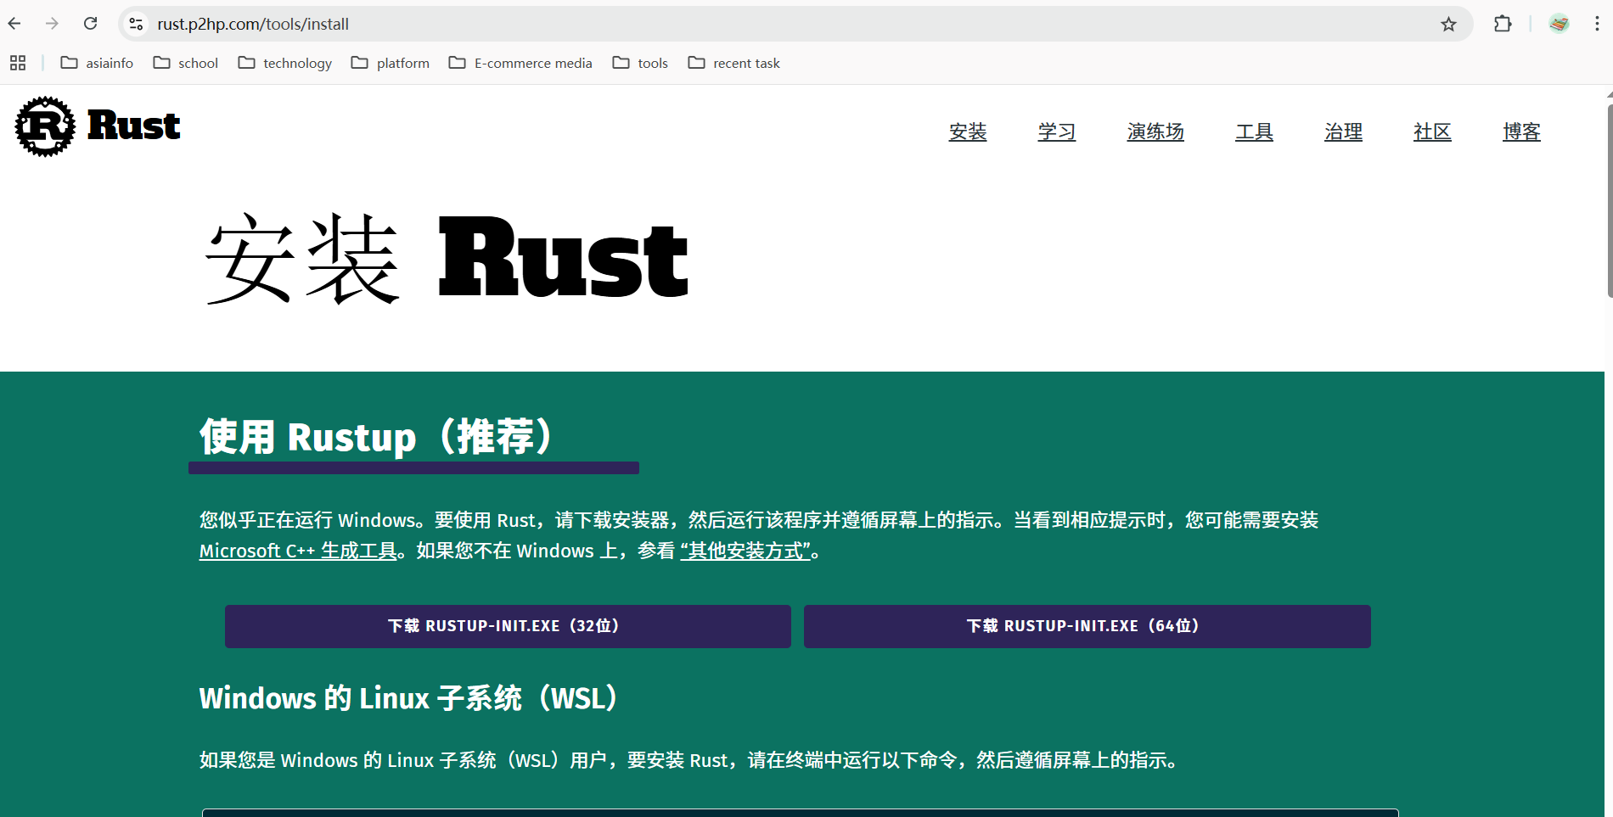Click the 使用 Rustup（推荐）heading
Screen dimensions: 1613x817
click(x=378, y=437)
